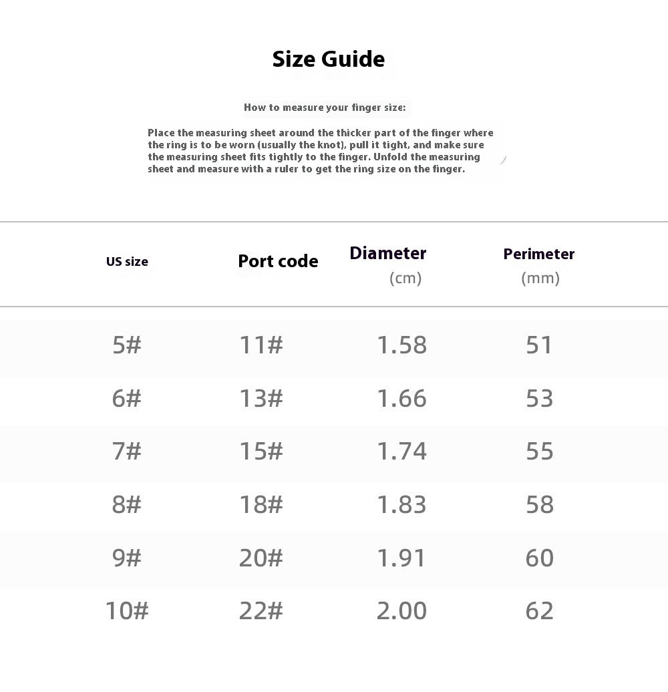This screenshot has height=692, width=668.
Task: Click the US size 6# cell
Action: click(x=127, y=398)
